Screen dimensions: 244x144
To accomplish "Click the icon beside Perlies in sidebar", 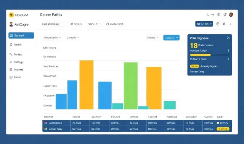I will (x=11, y=55).
